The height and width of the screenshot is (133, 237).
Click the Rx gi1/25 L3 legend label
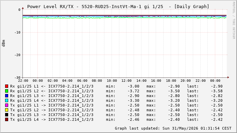tap(52, 96)
